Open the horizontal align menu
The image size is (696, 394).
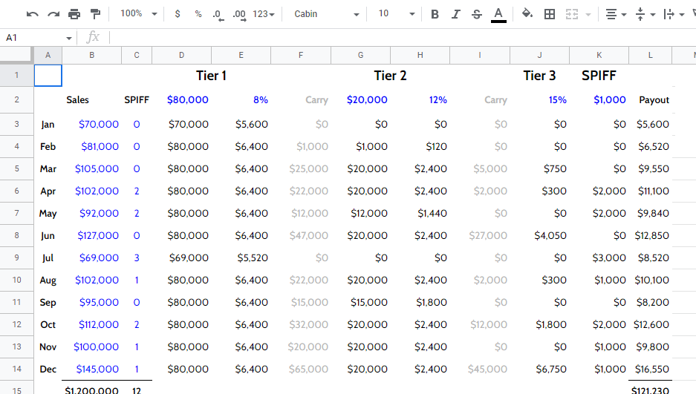pyautogui.click(x=615, y=14)
